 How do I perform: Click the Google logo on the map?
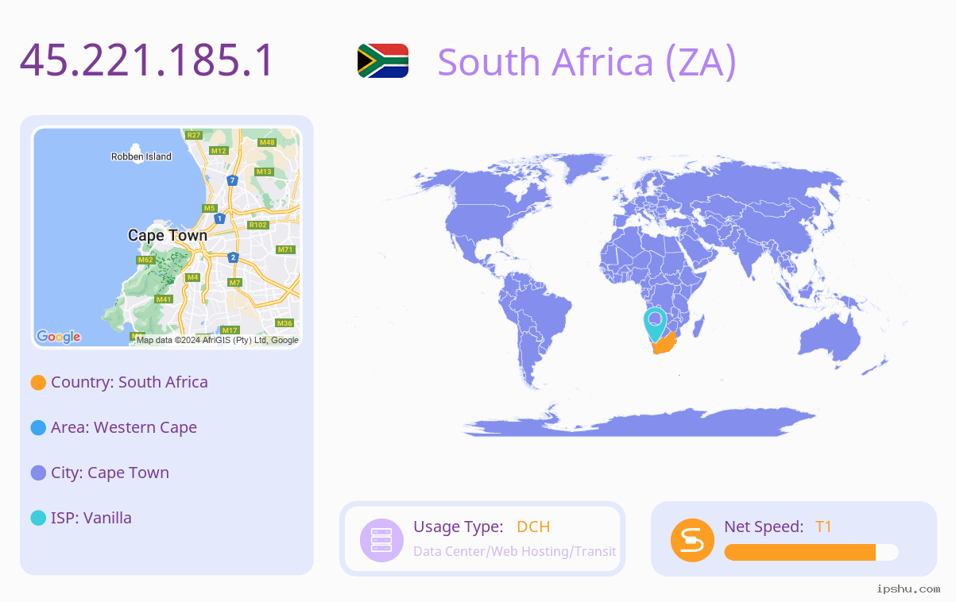click(x=59, y=337)
